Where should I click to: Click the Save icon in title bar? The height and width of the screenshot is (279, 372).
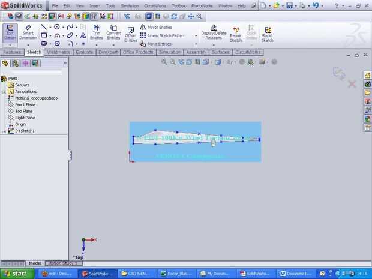(x=289, y=5)
